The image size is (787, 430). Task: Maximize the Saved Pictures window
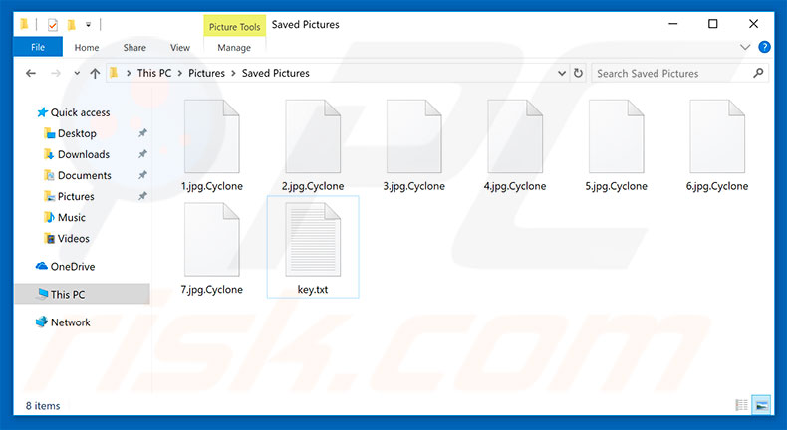pos(712,24)
